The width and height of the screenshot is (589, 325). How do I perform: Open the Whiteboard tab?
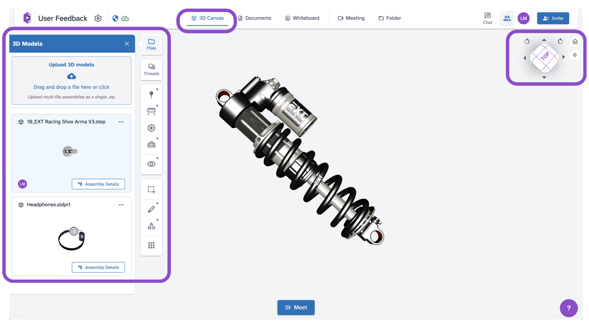click(302, 18)
